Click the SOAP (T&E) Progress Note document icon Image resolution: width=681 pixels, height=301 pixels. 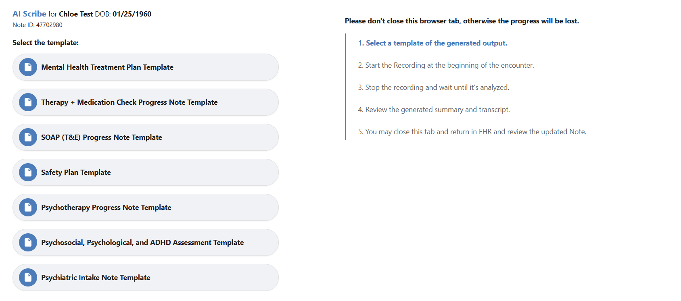(x=28, y=137)
